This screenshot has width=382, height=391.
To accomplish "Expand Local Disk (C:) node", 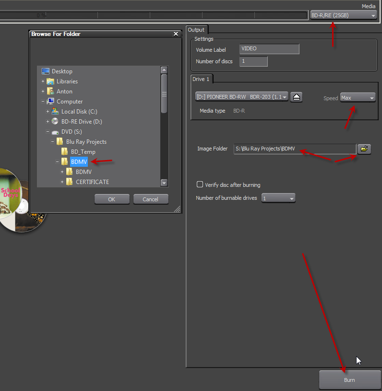I will click(48, 112).
